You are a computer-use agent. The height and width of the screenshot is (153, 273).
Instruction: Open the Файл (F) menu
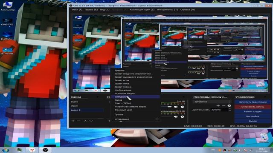pos(77,10)
